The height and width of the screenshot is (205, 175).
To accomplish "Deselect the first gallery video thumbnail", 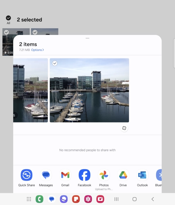I will (x=6, y=32).
